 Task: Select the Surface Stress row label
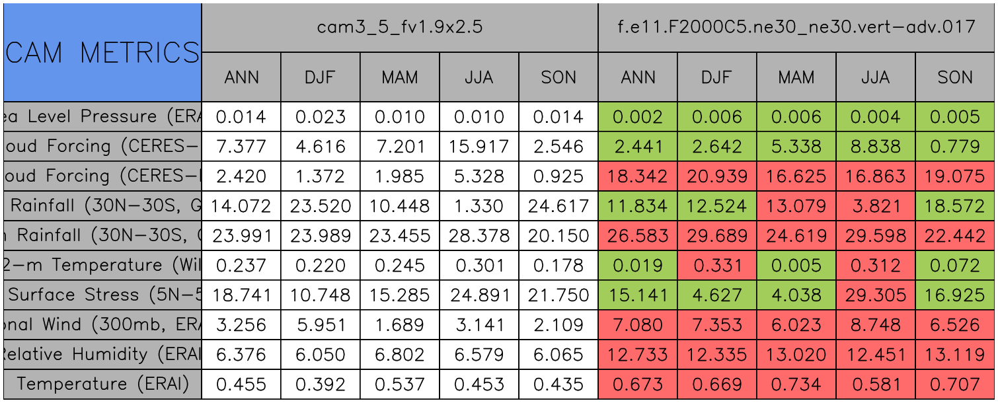point(102,295)
